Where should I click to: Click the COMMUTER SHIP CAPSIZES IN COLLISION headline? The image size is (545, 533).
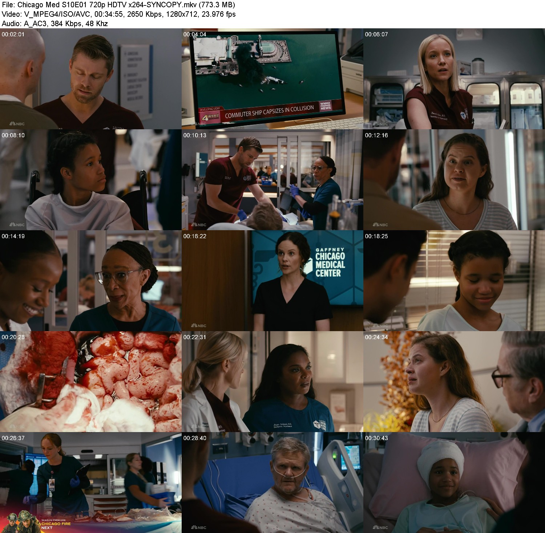click(269, 112)
